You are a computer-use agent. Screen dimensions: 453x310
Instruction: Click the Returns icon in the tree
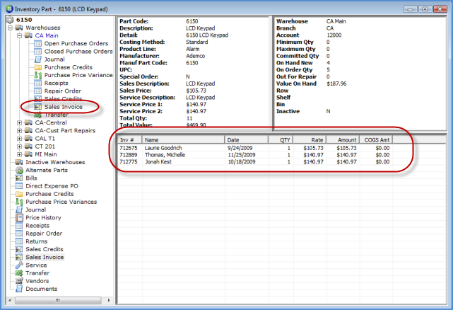(19, 241)
